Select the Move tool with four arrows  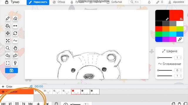pyautogui.click(x=8, y=33)
